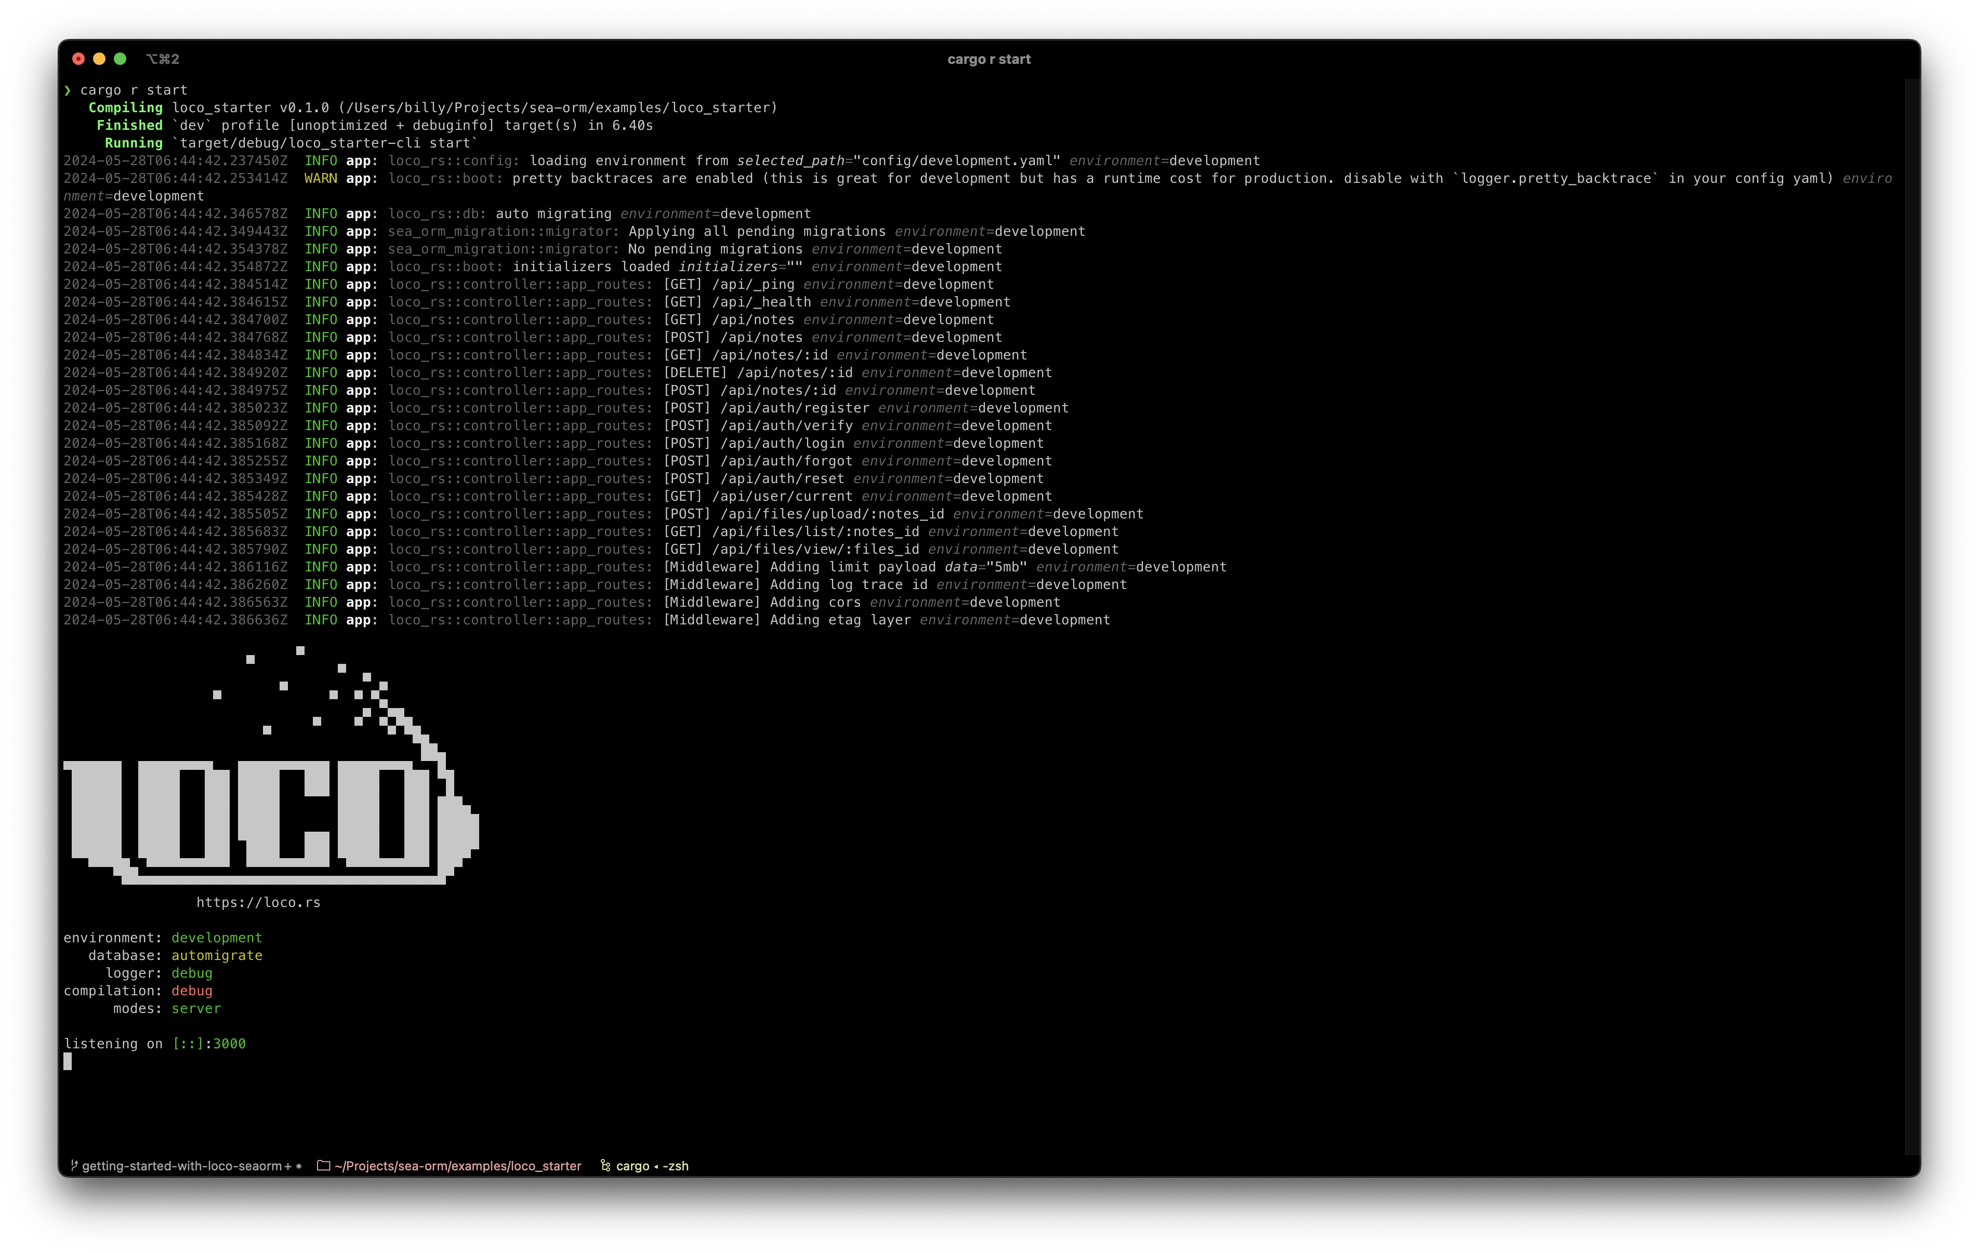This screenshot has height=1254, width=1979.
Task: Click 'Adding etag layer' middleware line
Action: pyautogui.click(x=787, y=620)
